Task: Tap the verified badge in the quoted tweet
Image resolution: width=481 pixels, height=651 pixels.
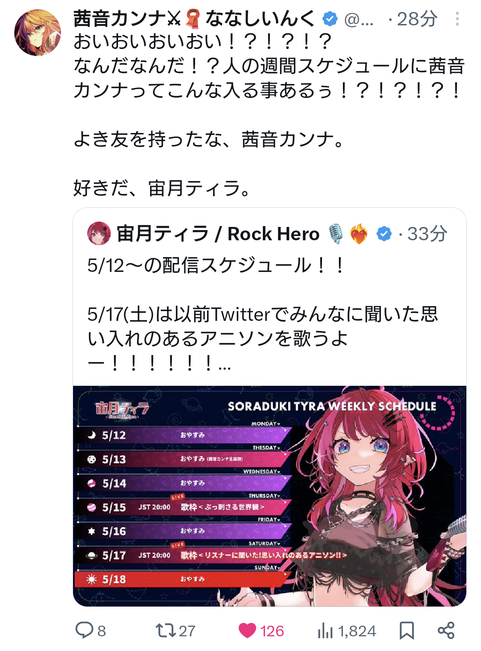Action: [384, 234]
